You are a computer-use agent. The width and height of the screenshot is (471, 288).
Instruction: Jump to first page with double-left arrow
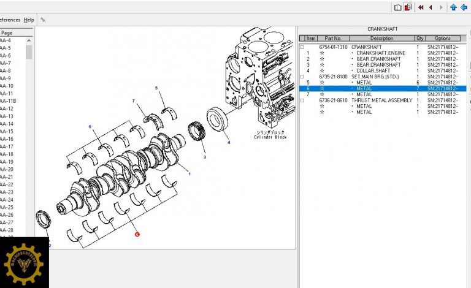[x=421, y=7]
